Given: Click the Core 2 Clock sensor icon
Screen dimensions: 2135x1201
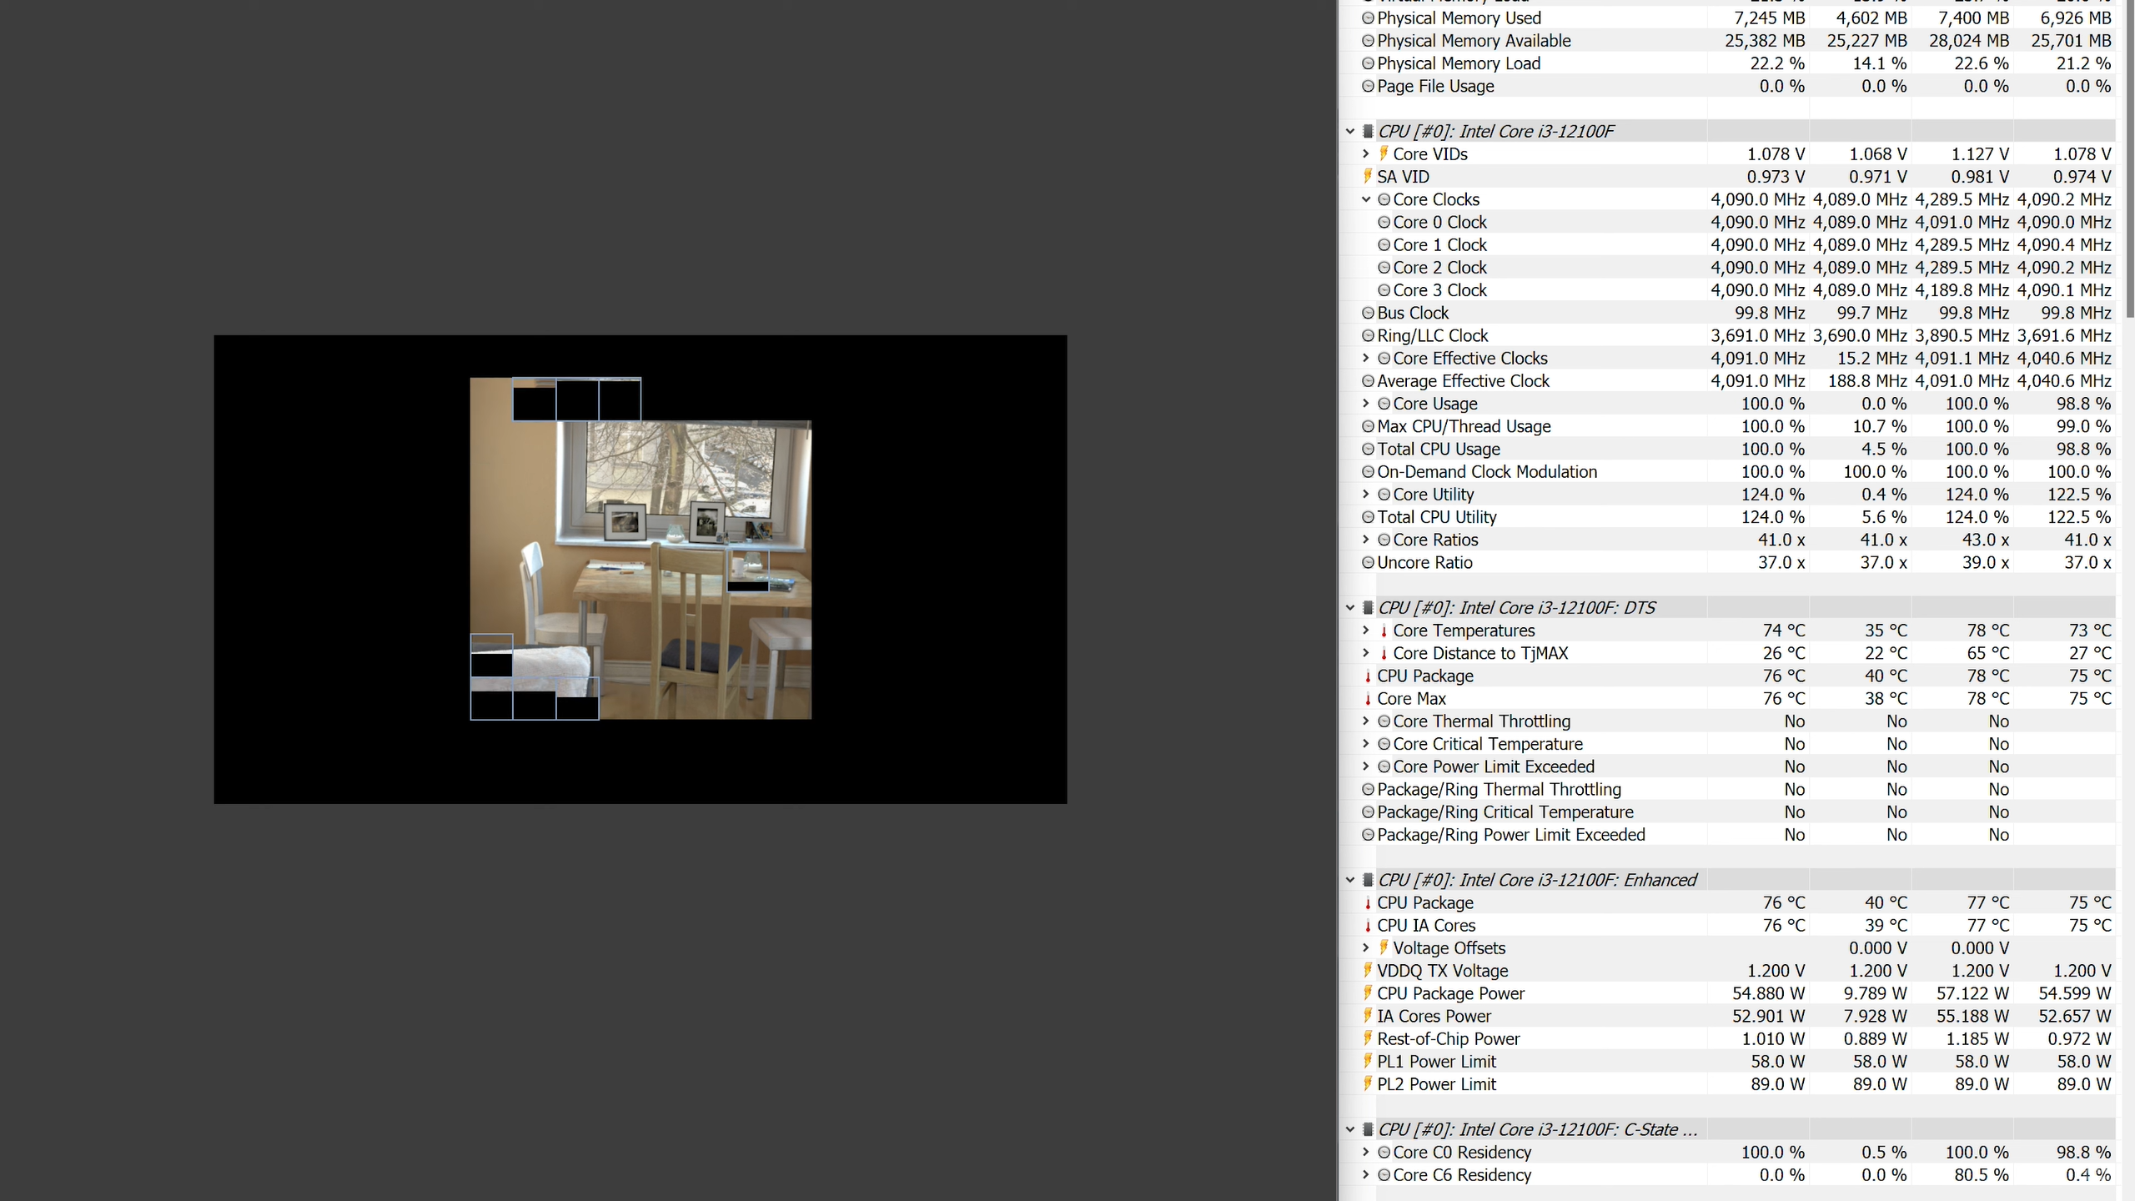Looking at the screenshot, I should 1384,267.
